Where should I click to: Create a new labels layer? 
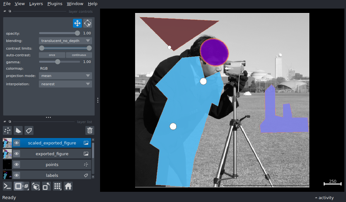pos(29,130)
